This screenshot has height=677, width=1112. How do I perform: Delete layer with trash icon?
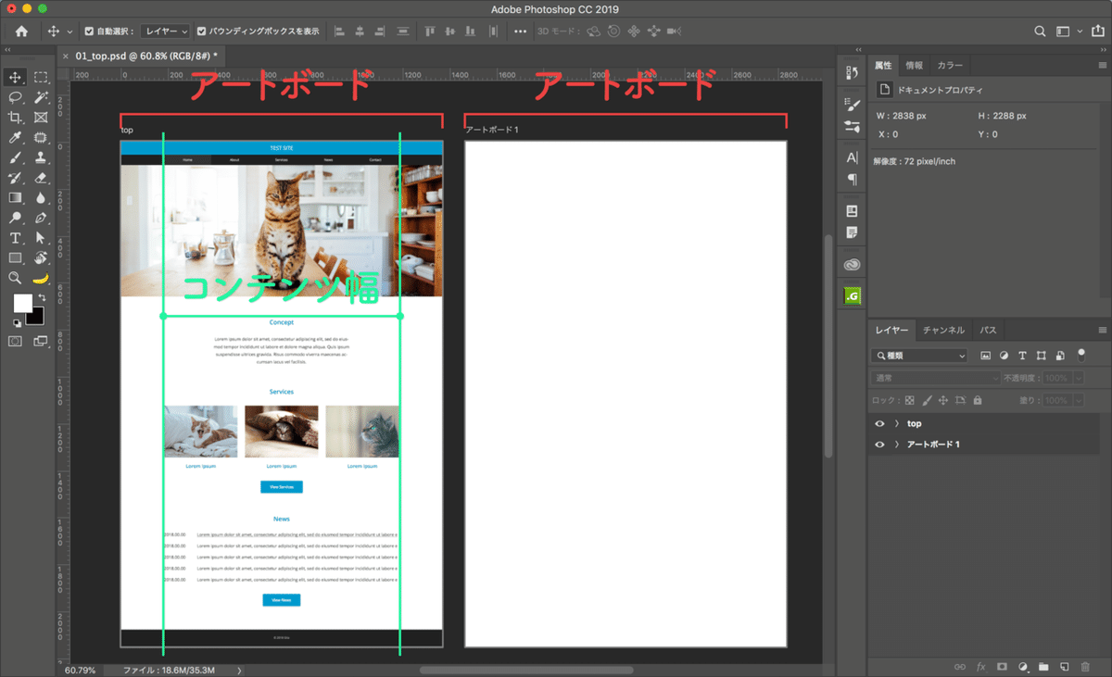[1086, 666]
